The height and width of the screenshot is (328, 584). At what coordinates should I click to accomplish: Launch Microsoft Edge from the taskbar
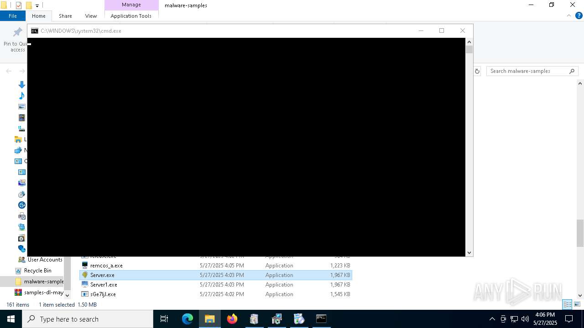(188, 319)
